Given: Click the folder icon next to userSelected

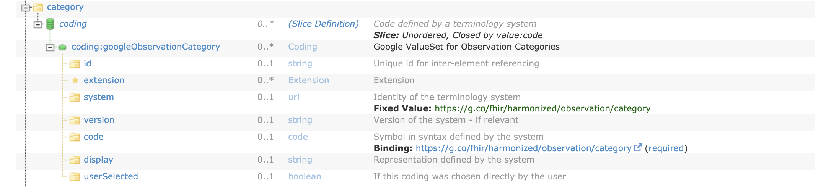Looking at the screenshot, I should coord(75,177).
